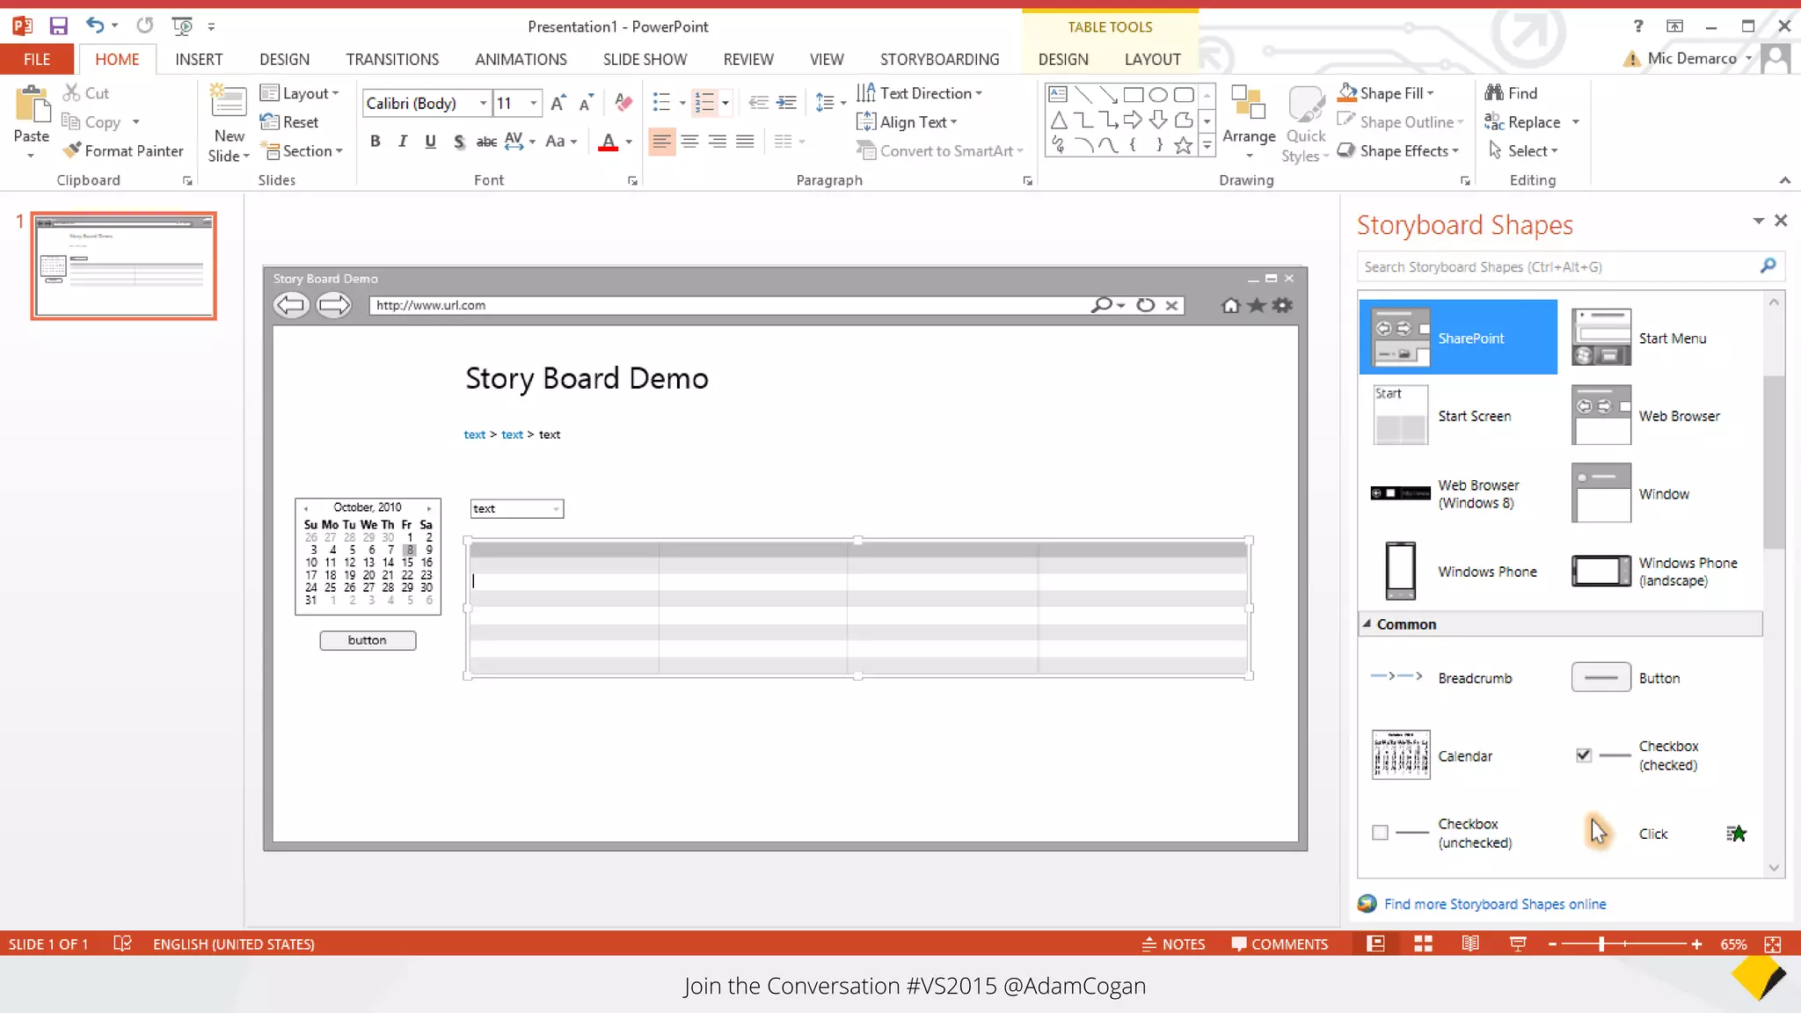
Task: Switch to the TRANSITIONS tab
Action: (392, 59)
